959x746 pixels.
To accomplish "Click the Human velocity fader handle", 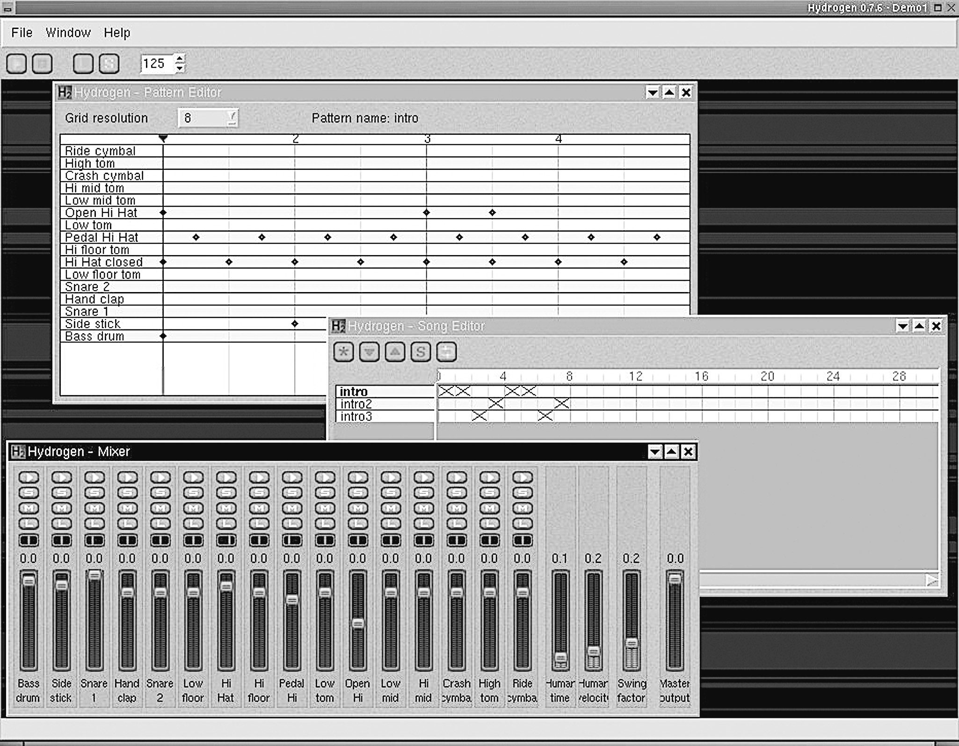I will pyautogui.click(x=593, y=651).
